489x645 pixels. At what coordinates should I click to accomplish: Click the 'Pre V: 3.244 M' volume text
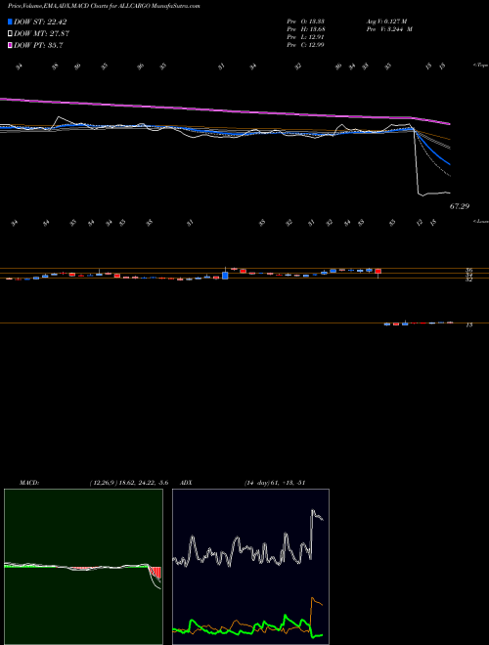389,29
